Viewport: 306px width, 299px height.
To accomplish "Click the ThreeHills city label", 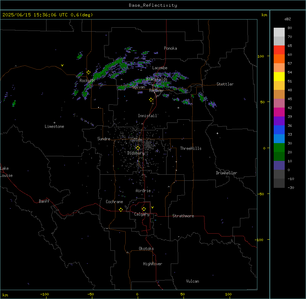I will (191, 148).
